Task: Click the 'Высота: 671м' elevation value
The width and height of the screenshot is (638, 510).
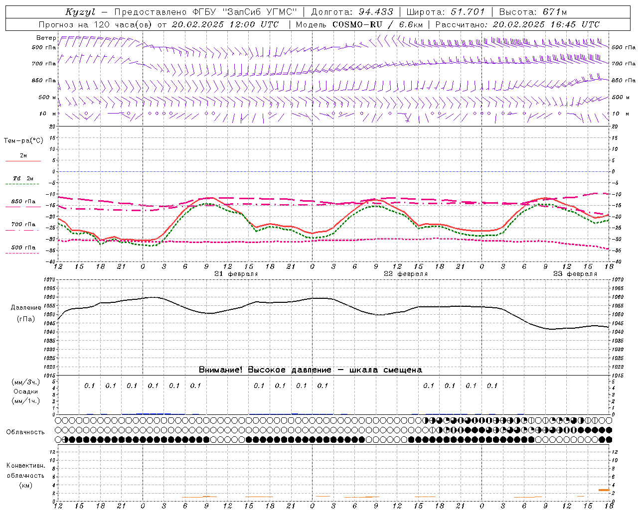Action: tap(533, 12)
